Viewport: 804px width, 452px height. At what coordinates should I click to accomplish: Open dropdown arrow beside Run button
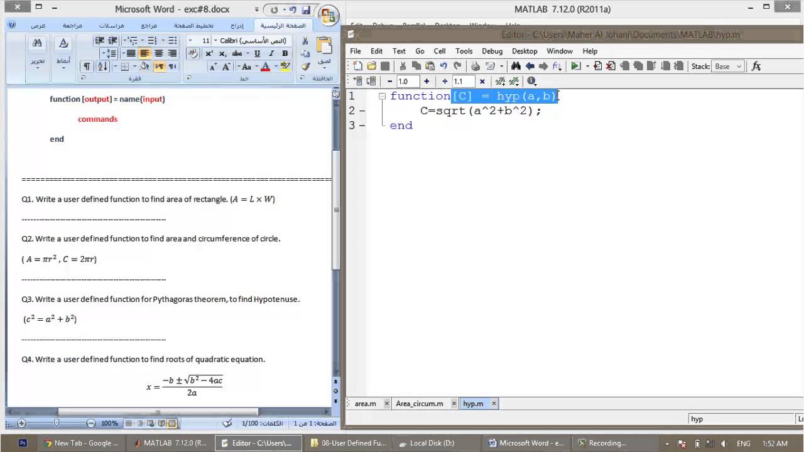[587, 66]
